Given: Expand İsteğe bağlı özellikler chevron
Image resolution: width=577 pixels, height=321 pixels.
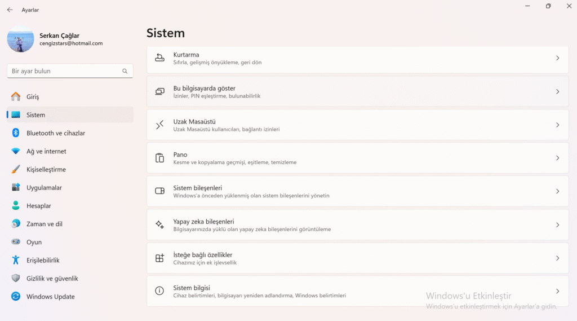Looking at the screenshot, I should [557, 258].
